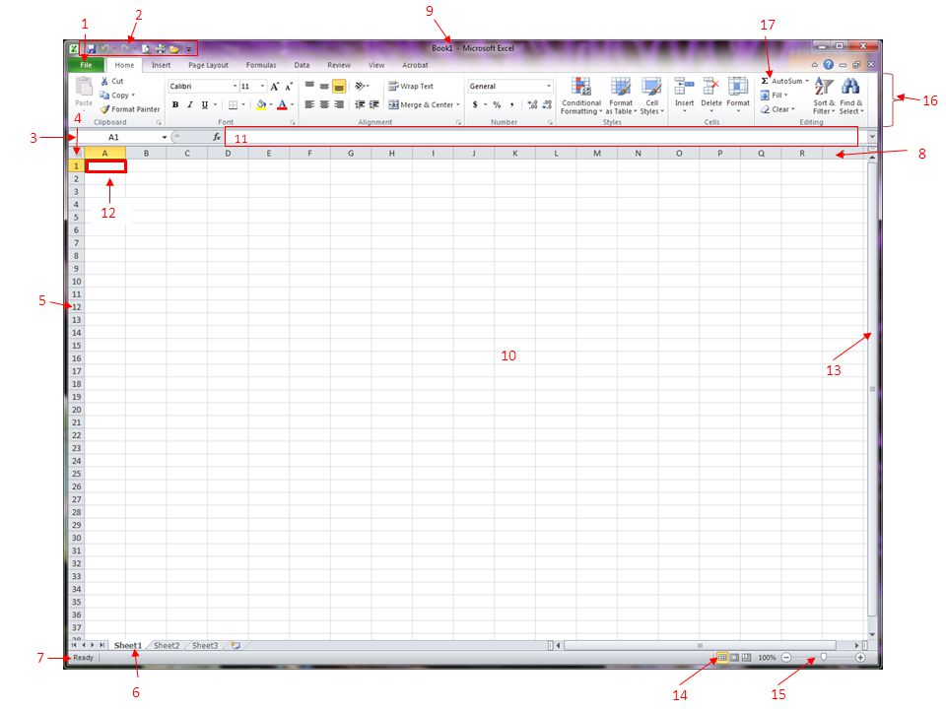Open the Fill menu
The image size is (946, 709).
[x=775, y=96]
